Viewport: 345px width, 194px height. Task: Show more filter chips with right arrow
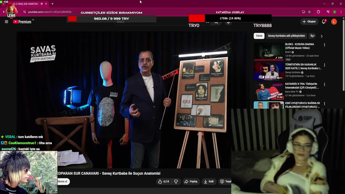tap(322, 36)
